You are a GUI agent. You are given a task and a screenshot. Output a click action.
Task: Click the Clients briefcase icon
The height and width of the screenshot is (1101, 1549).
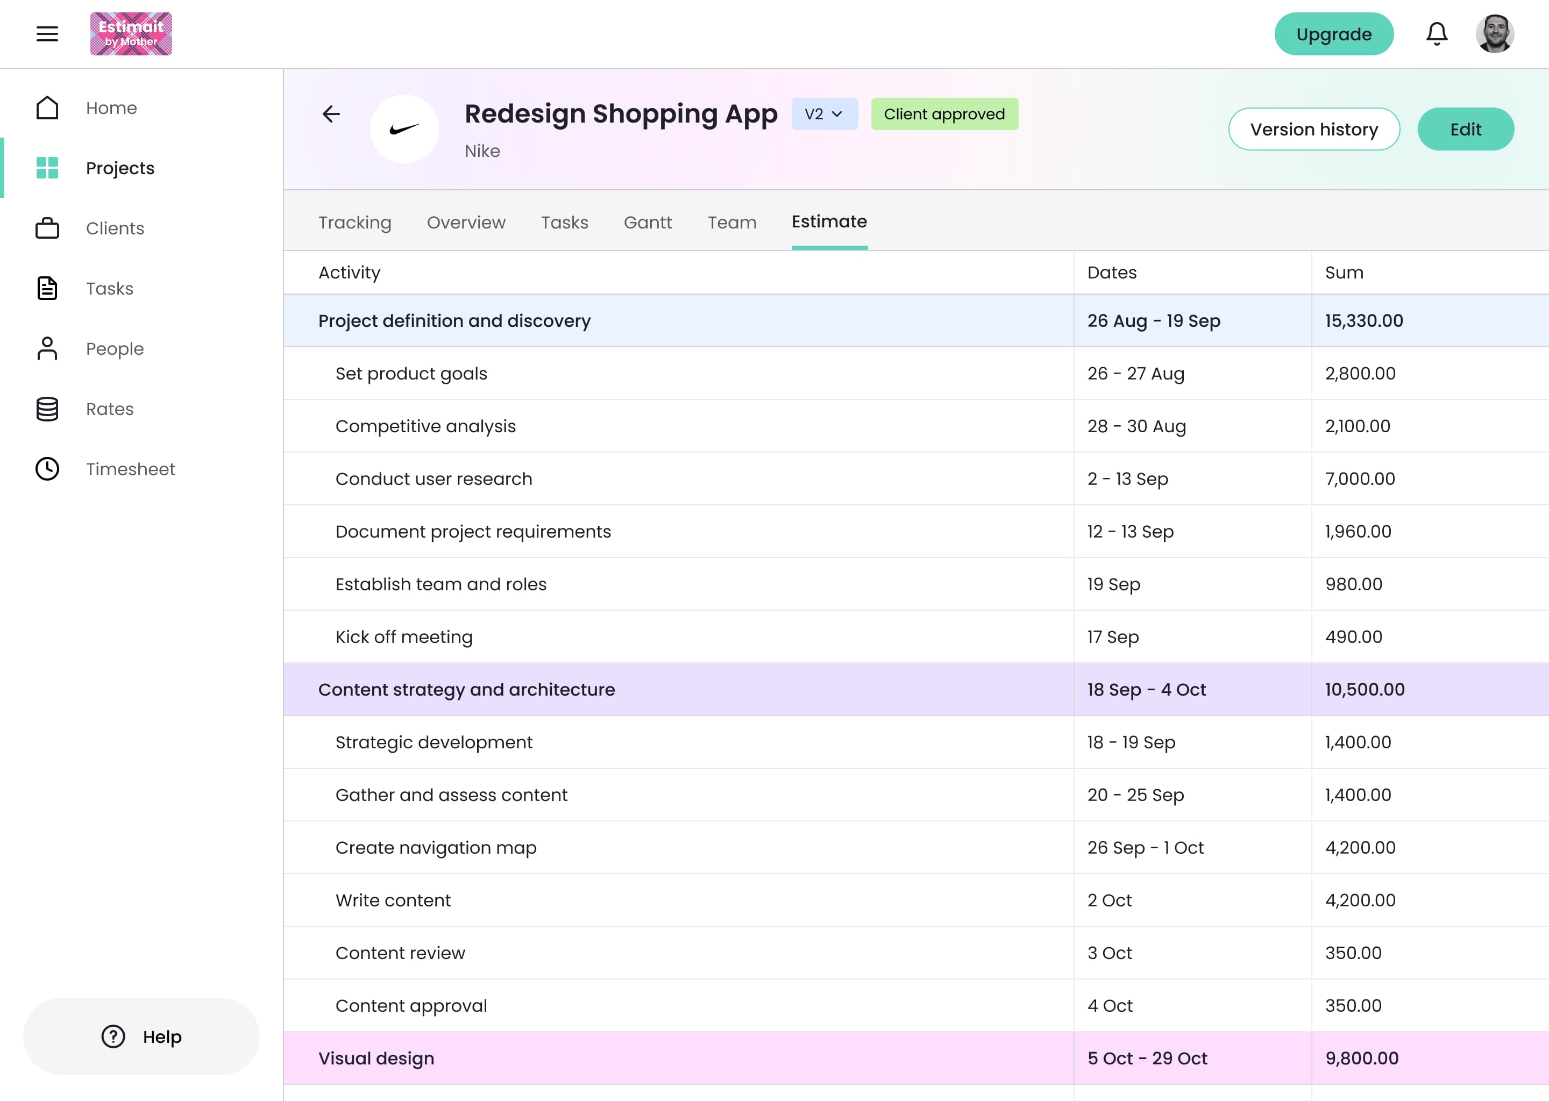(x=47, y=228)
